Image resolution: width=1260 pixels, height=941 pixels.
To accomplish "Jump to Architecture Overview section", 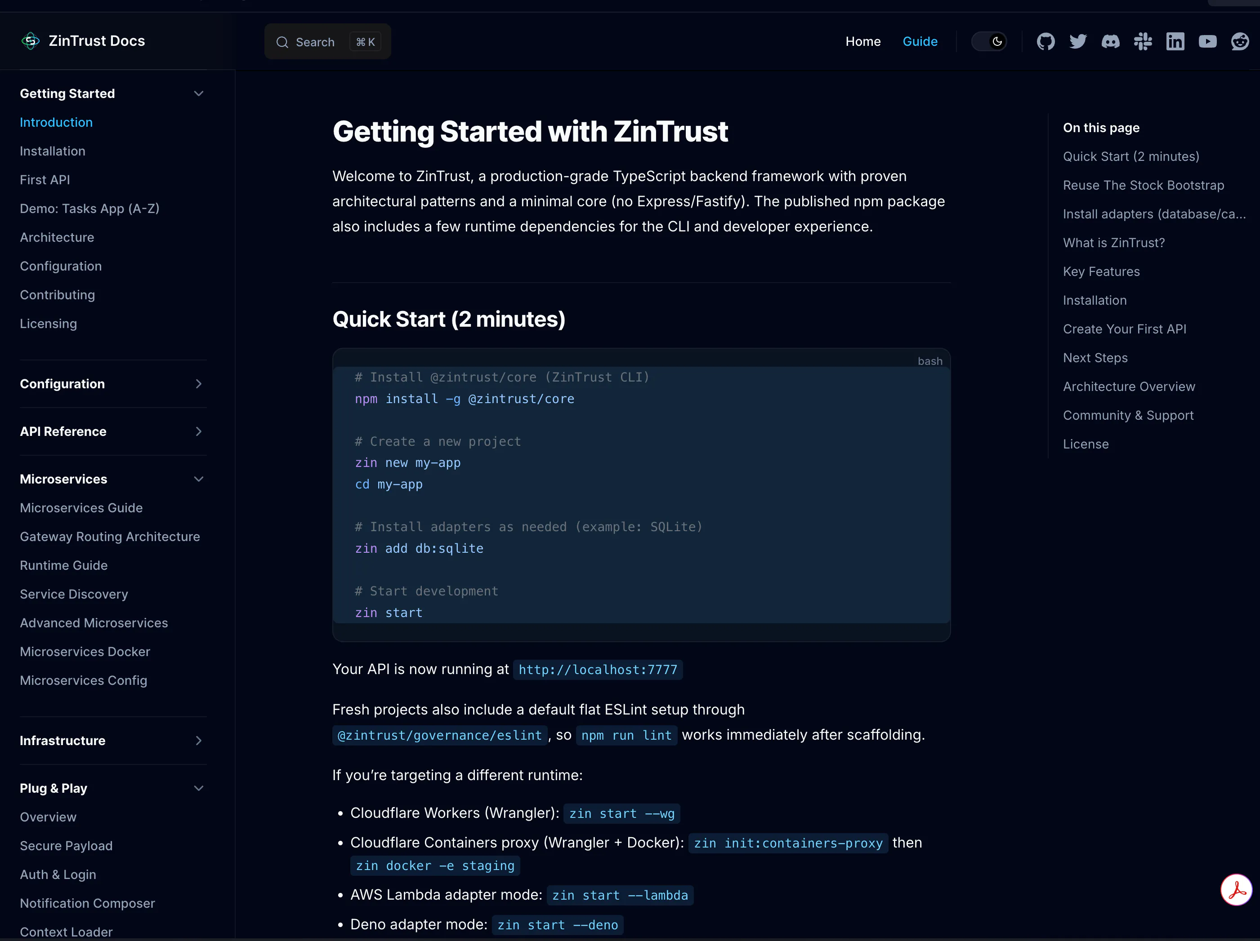I will [x=1129, y=386].
